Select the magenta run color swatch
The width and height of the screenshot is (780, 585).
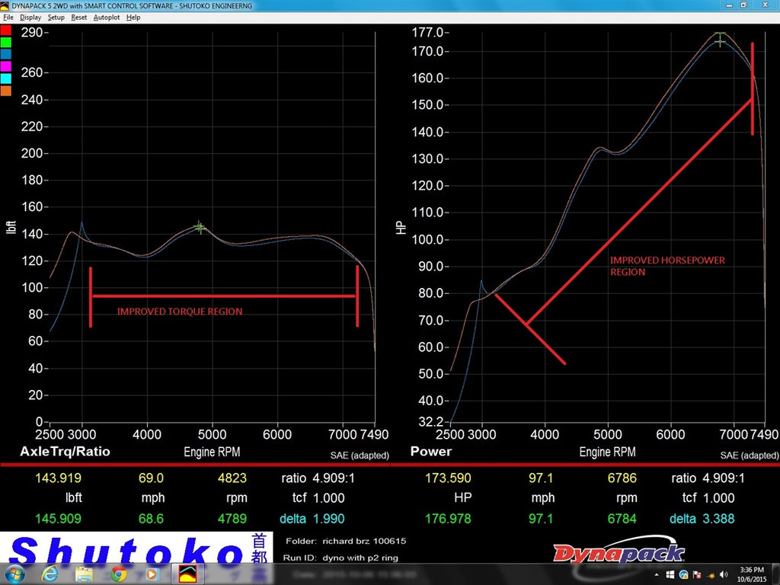click(5, 67)
